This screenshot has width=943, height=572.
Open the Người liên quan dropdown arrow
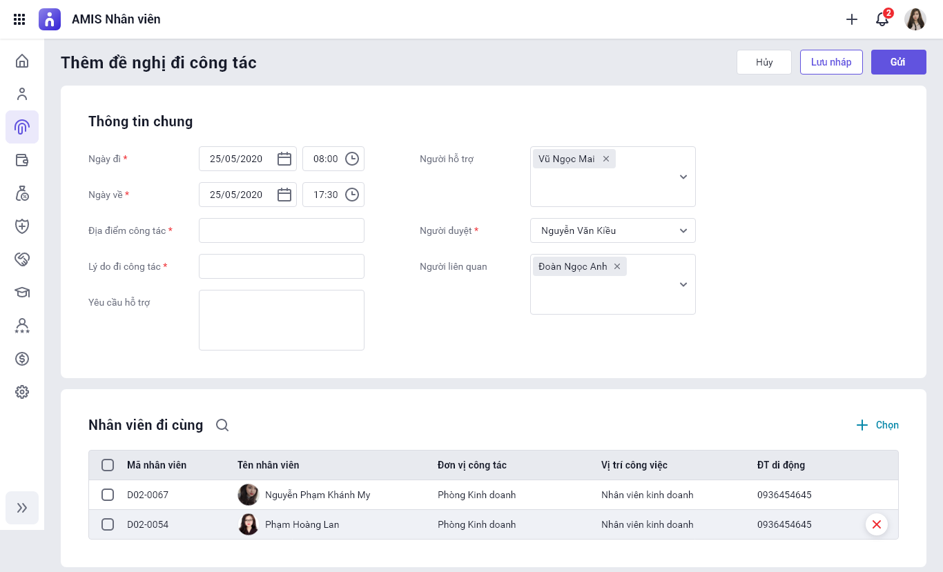click(x=683, y=284)
